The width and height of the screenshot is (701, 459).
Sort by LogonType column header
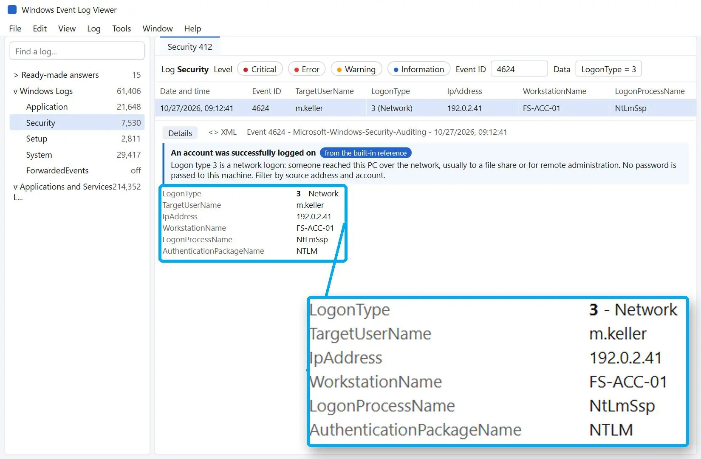coord(390,91)
